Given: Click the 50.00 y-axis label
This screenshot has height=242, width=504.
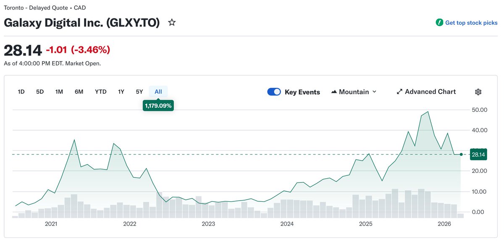Looking at the screenshot, I should point(479,110).
